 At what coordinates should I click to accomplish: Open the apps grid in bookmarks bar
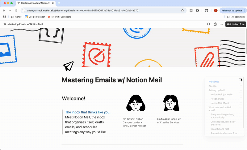[4, 17]
